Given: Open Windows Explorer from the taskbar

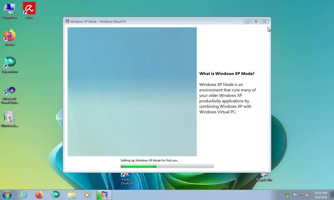Looking at the screenshot, I should tap(72, 195).
